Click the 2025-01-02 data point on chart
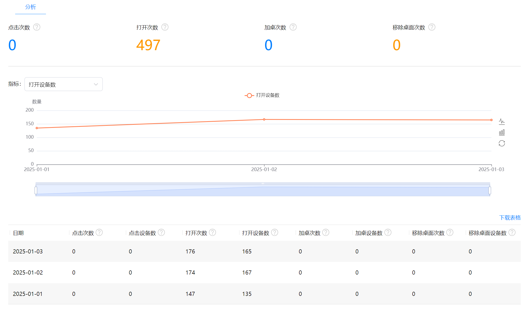The width and height of the screenshot is (531, 309). (x=264, y=120)
